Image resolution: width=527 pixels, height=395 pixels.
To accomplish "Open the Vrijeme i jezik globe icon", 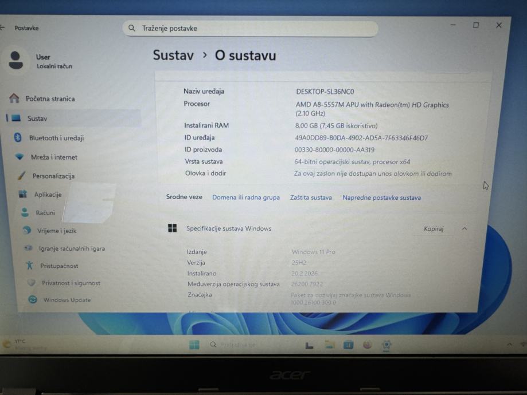I will (26, 230).
